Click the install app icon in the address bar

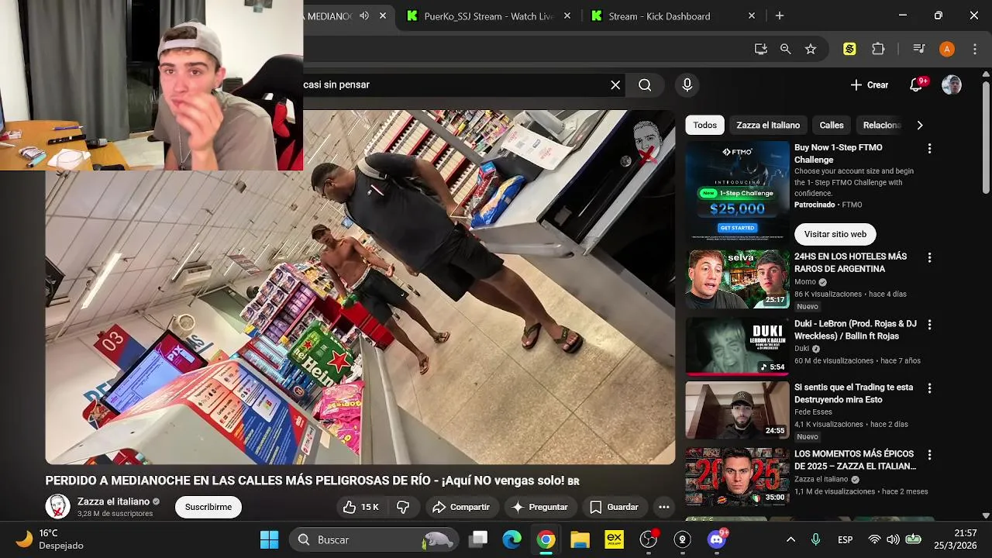[761, 49]
